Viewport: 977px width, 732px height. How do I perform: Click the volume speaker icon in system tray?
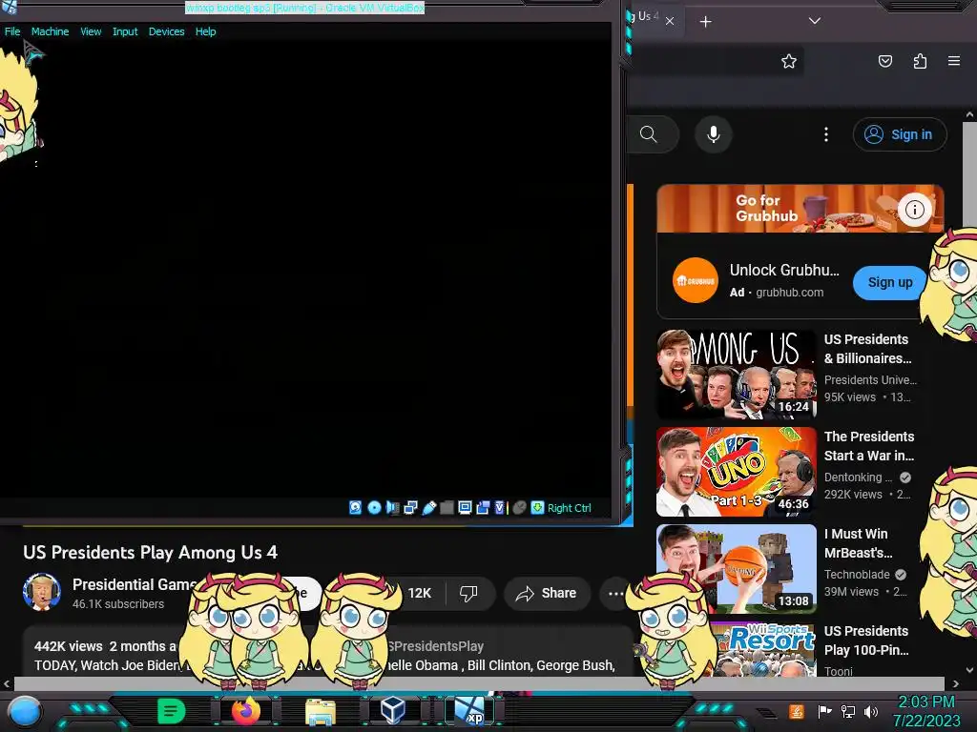(x=871, y=711)
